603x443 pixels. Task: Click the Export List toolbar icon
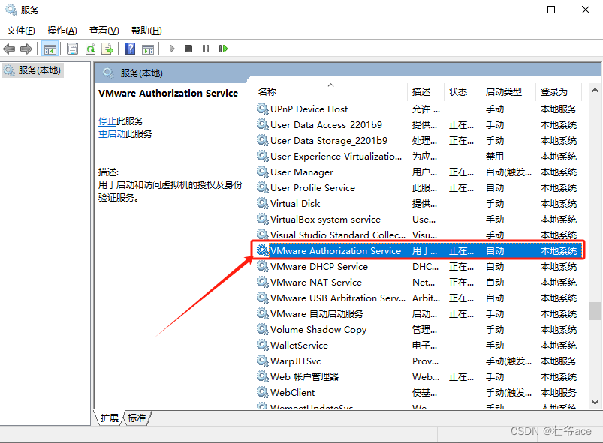[107, 49]
